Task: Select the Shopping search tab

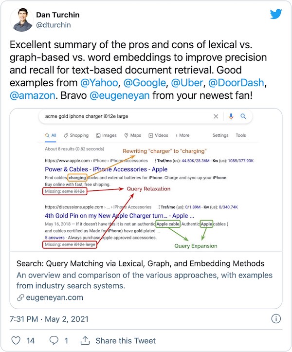Action: pyautogui.click(x=75, y=135)
